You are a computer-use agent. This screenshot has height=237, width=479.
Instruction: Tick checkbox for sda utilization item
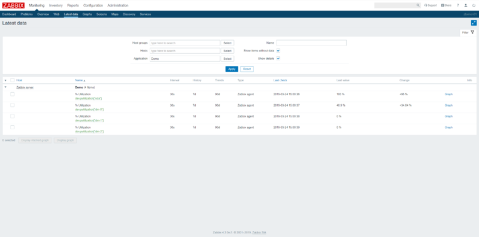coord(12,94)
